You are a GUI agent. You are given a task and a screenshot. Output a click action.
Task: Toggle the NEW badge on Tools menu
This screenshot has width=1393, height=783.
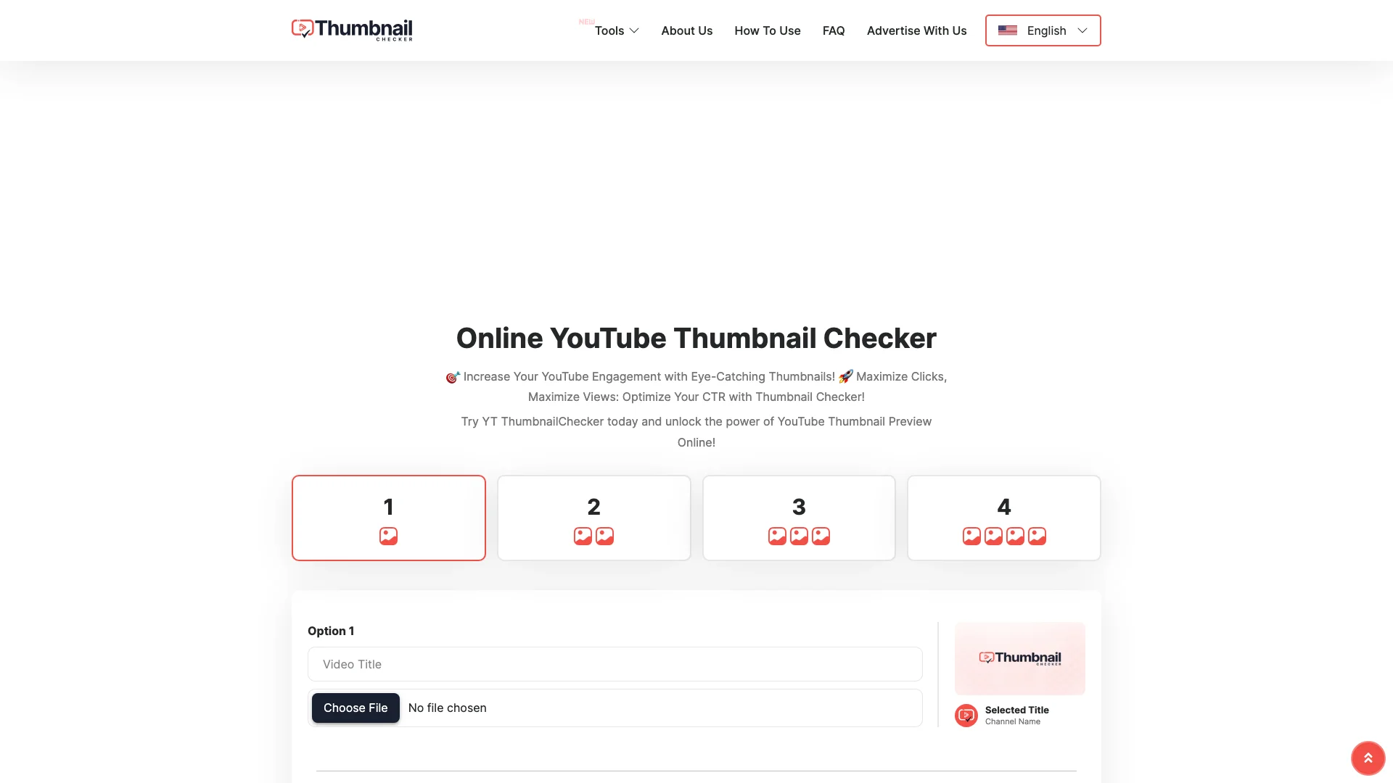click(586, 21)
